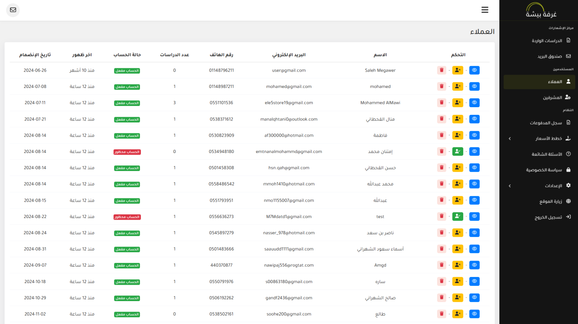Click the غرفة بيشة logo
Image resolution: width=578 pixels, height=324 pixels.
[x=541, y=10]
